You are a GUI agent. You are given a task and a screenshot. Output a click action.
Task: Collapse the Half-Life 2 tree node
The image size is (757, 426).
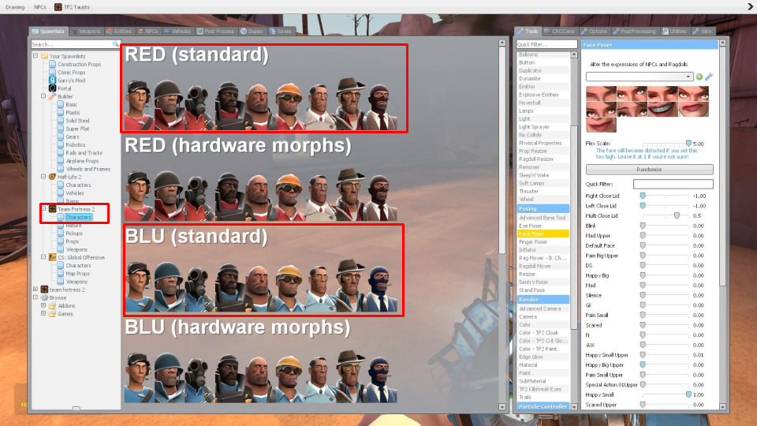tap(43, 177)
